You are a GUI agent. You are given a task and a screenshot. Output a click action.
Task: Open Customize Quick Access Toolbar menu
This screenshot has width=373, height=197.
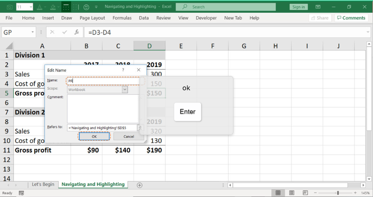(x=96, y=7)
